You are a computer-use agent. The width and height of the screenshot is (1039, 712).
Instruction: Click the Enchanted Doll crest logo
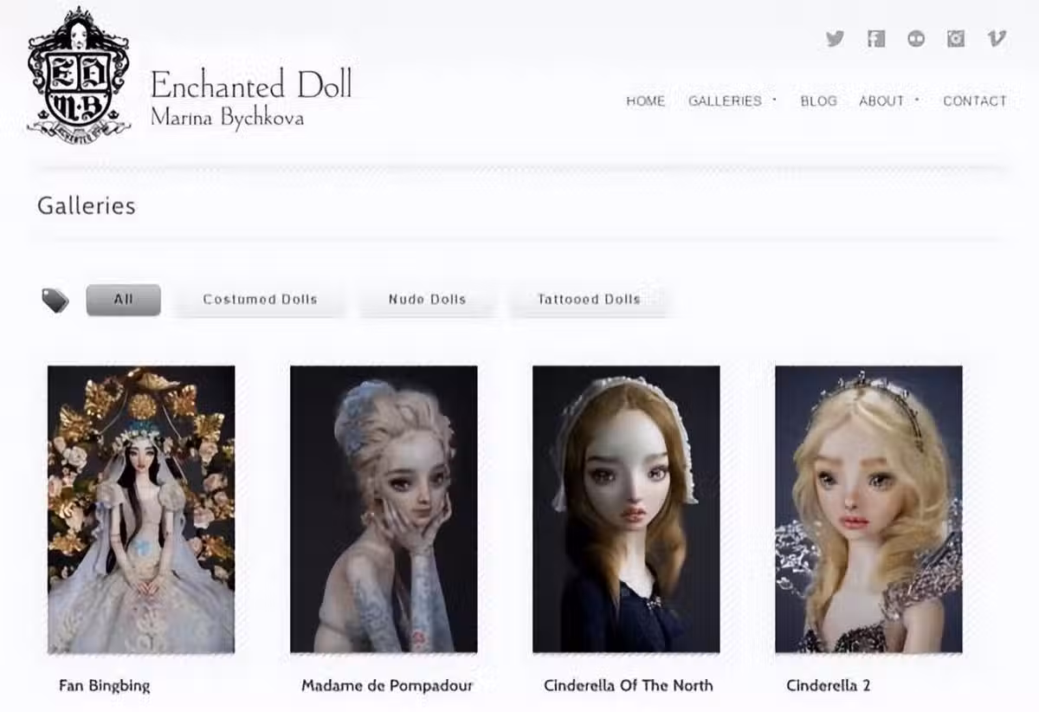pos(79,74)
